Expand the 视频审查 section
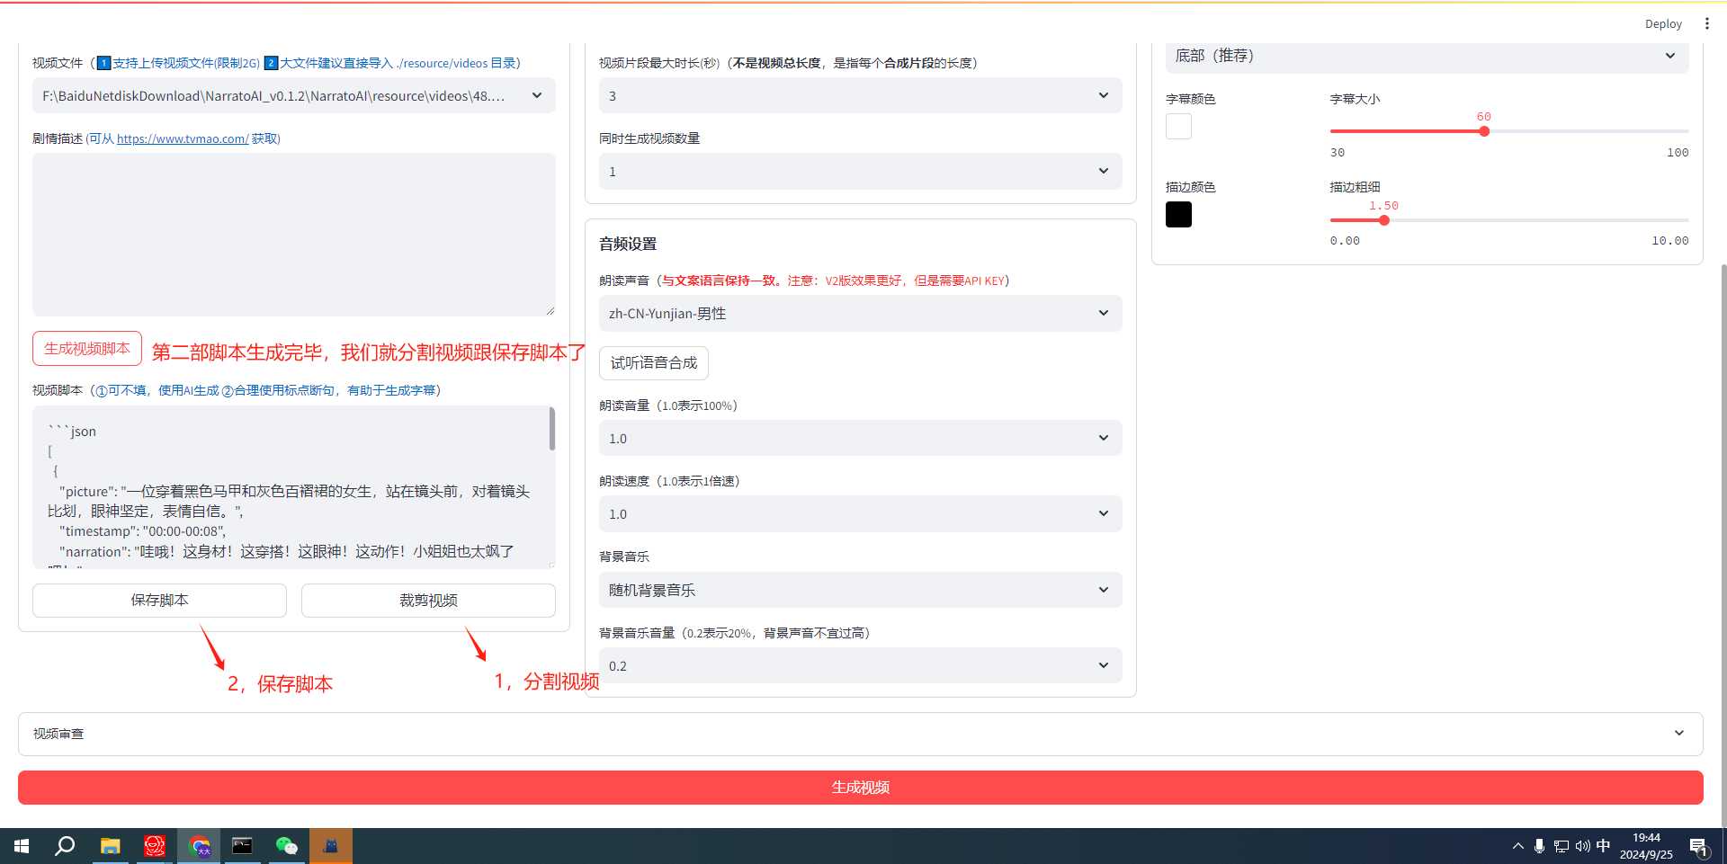The image size is (1727, 864). [x=860, y=734]
